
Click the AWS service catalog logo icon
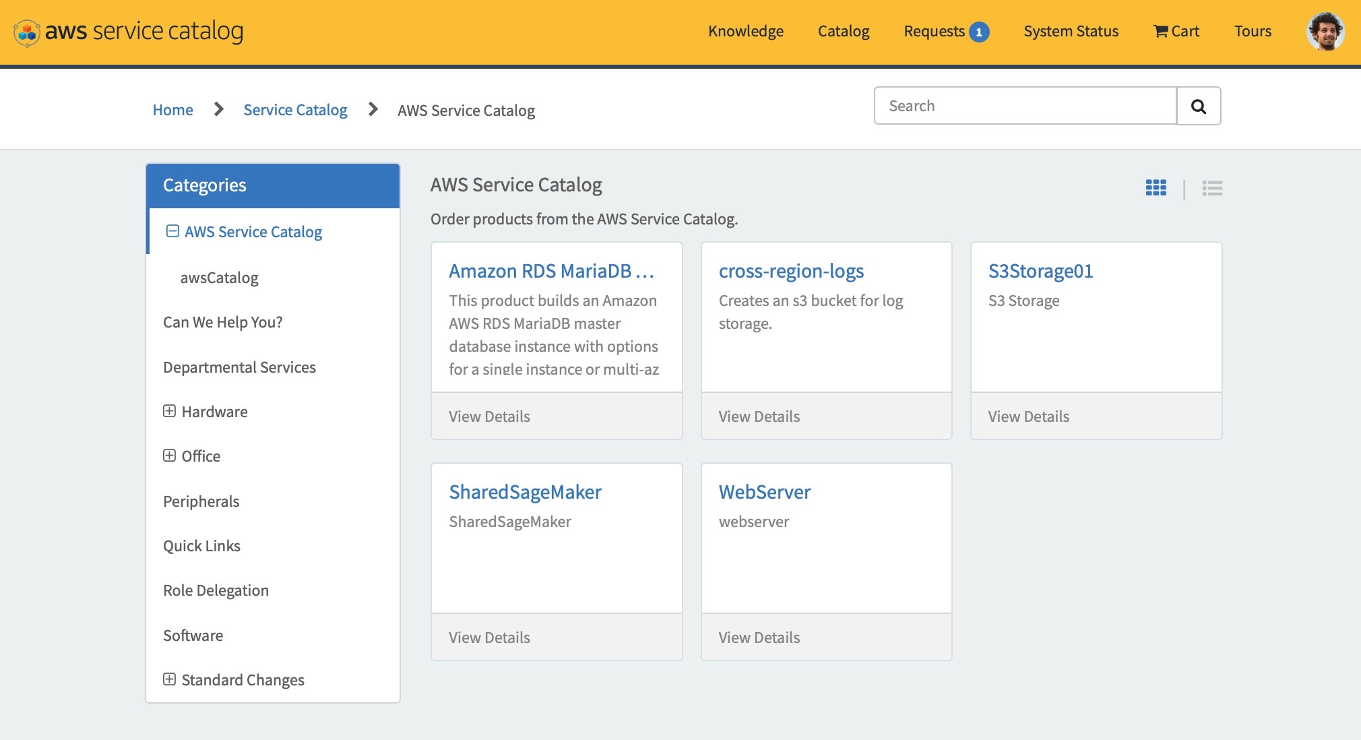point(27,32)
